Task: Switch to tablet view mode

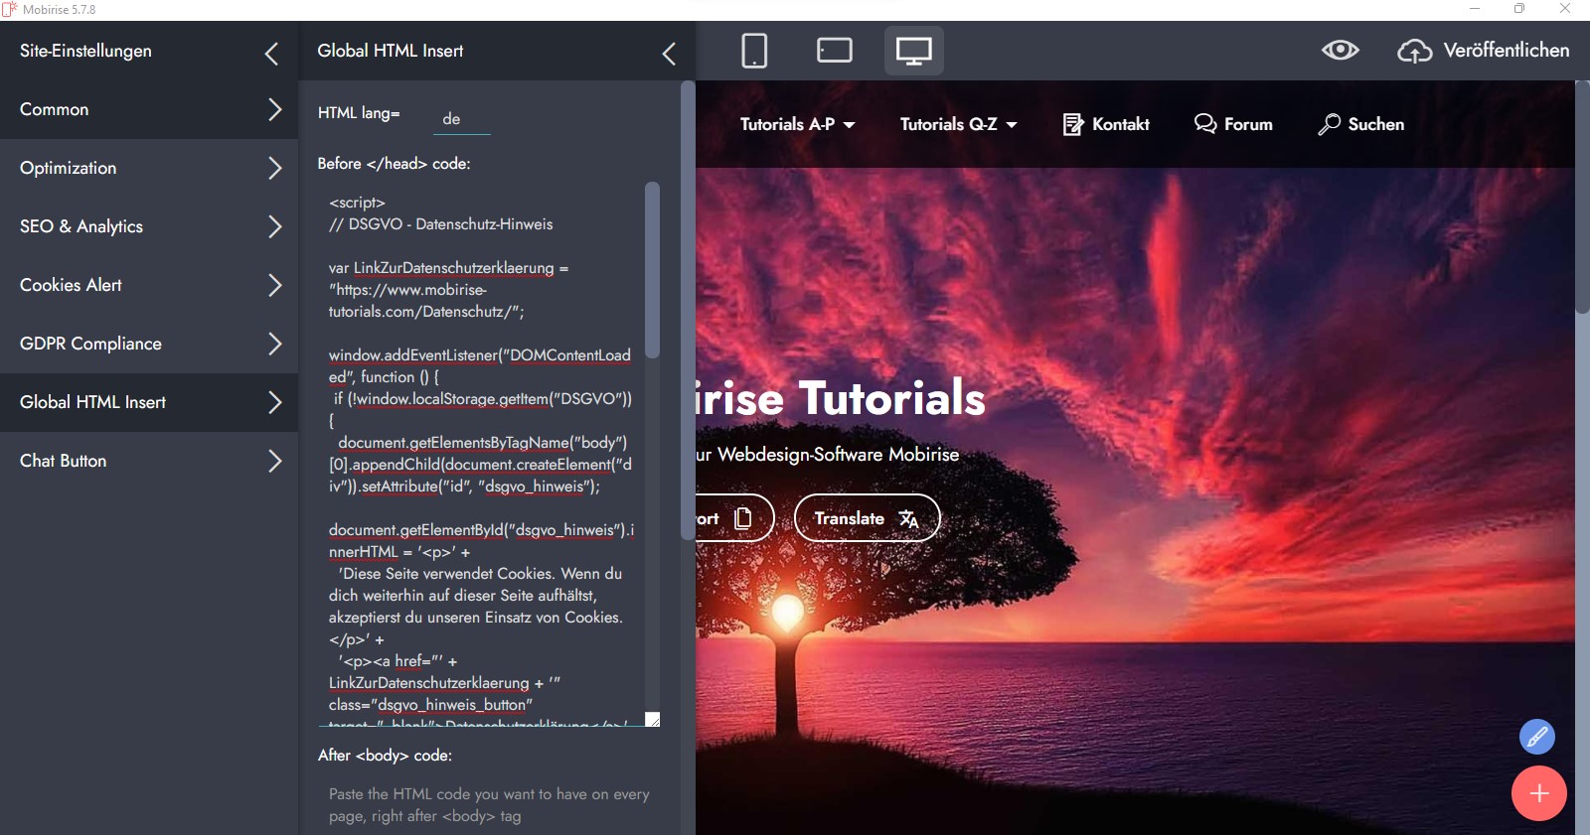Action: (834, 51)
